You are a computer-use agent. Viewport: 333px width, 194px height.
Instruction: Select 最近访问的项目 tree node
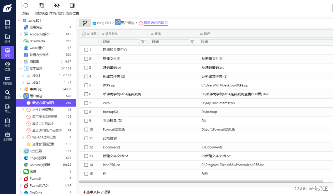pos(46,103)
